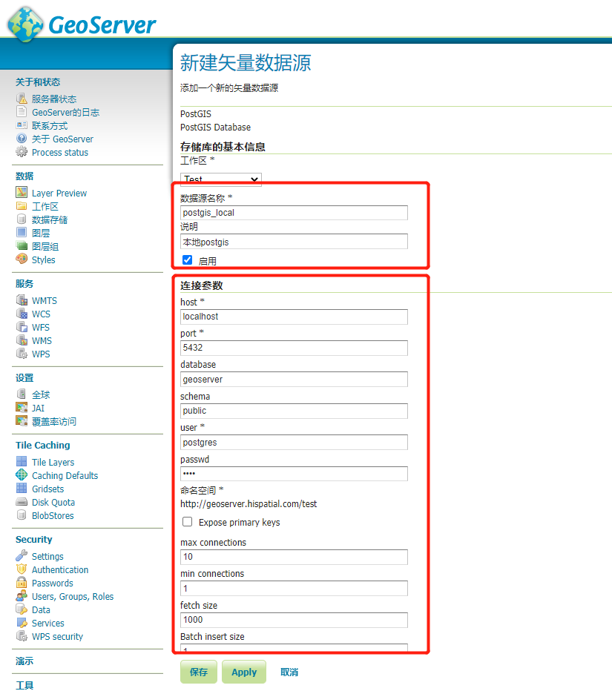The width and height of the screenshot is (612, 691).
Task: Open the Security Services link
Action: [47, 623]
